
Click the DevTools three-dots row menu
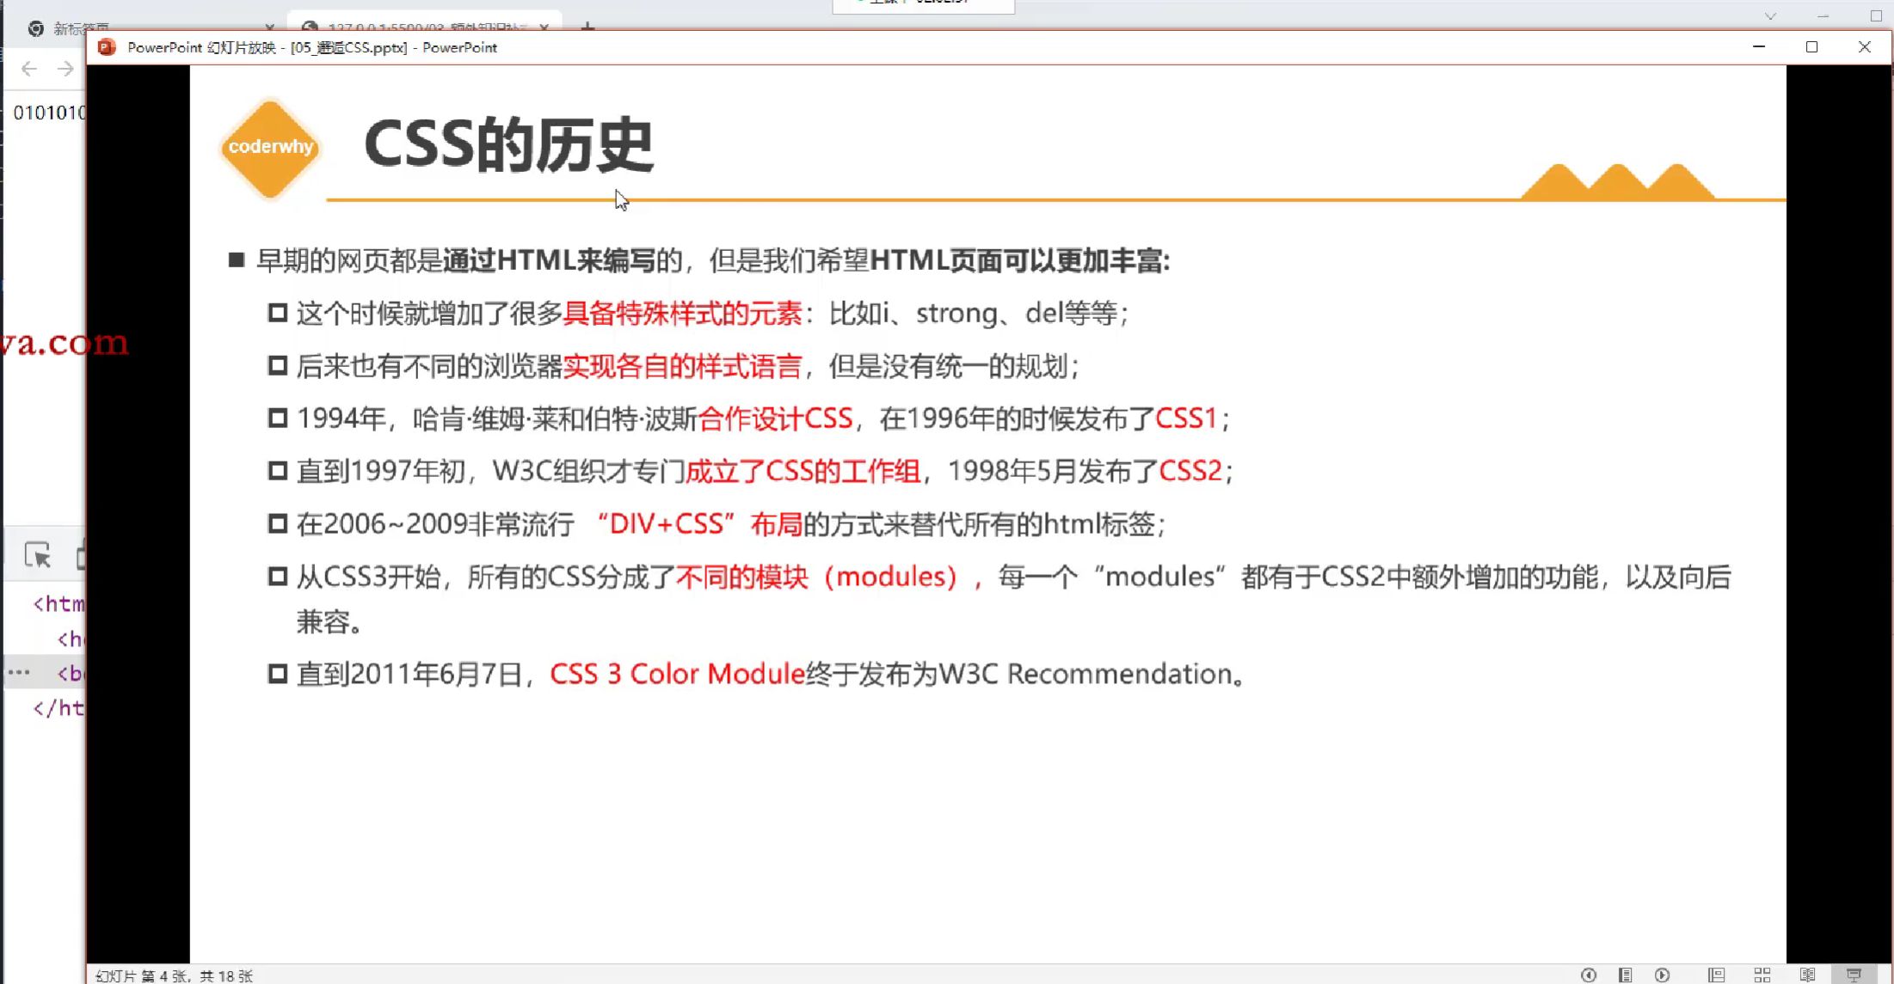(19, 672)
